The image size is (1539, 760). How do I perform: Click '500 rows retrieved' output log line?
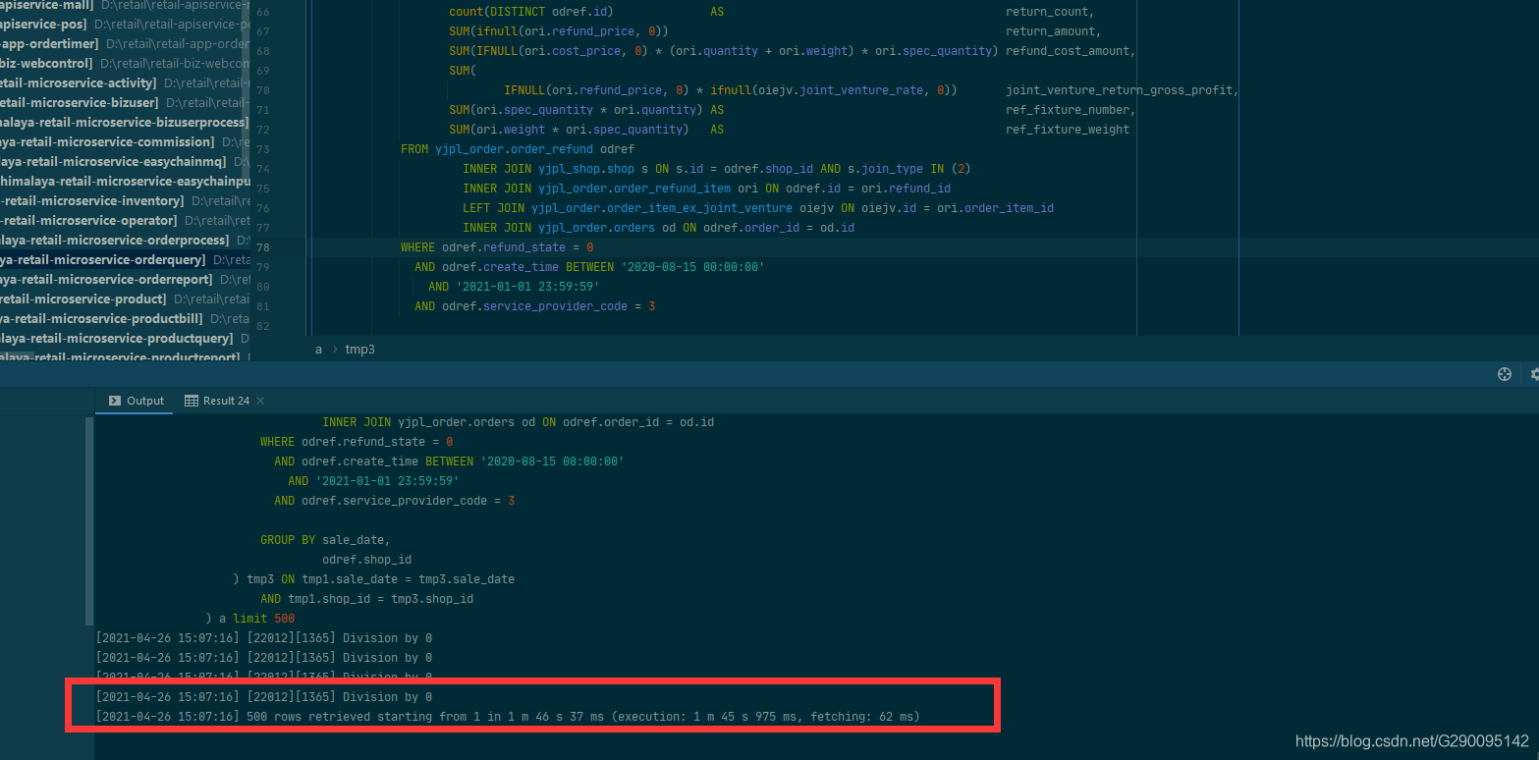pos(507,717)
